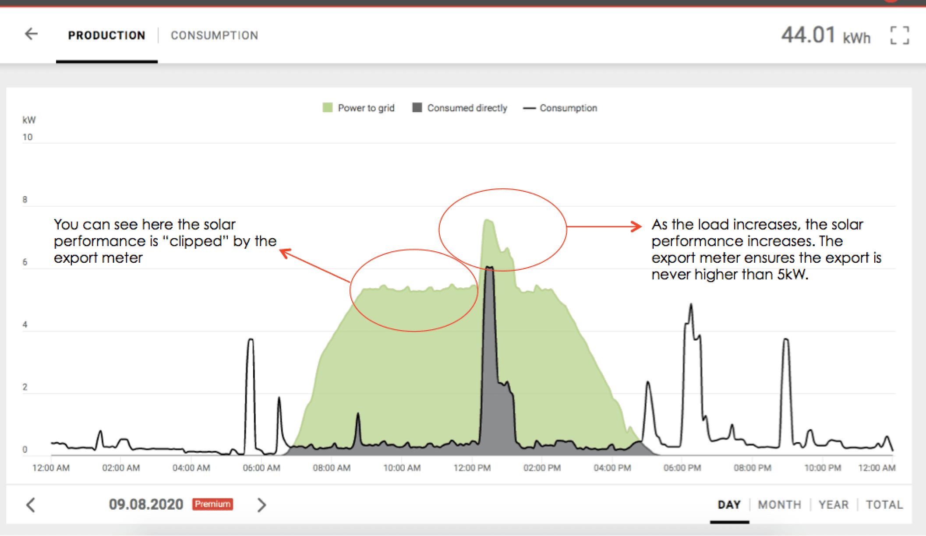Click the 02:00 AM axis label
The height and width of the screenshot is (536, 926).
[x=121, y=468]
